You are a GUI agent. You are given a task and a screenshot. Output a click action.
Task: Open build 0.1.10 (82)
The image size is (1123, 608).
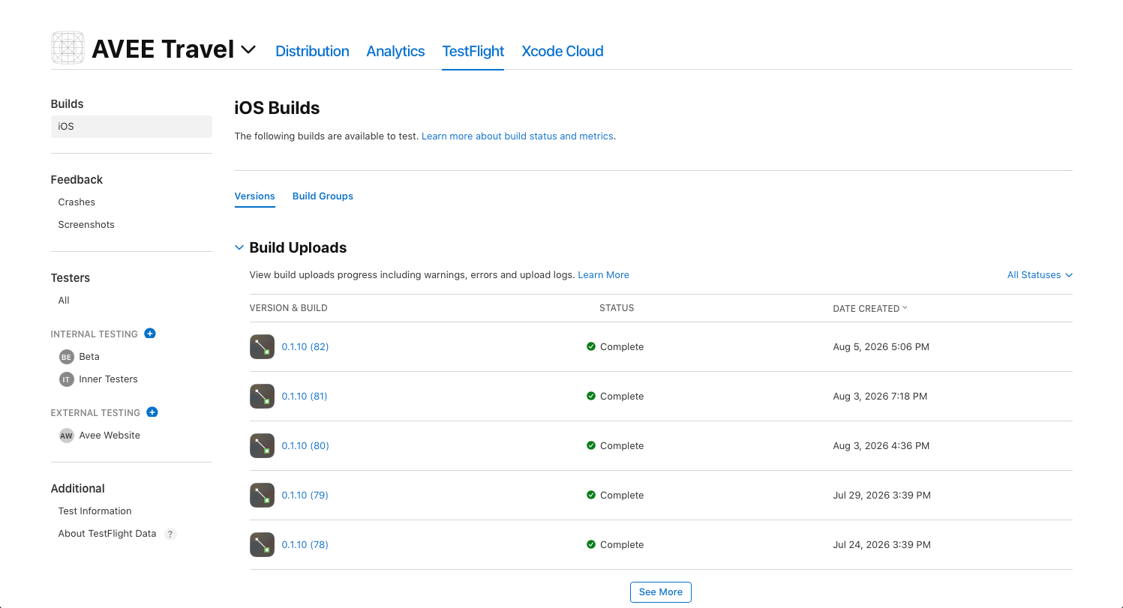(305, 347)
